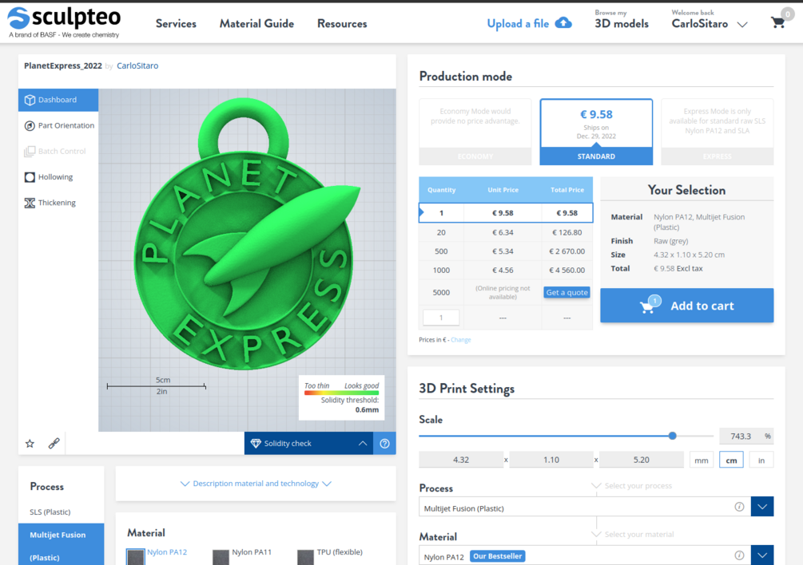Open the Process dropdown arrow
The width and height of the screenshot is (803, 565).
pyautogui.click(x=762, y=507)
